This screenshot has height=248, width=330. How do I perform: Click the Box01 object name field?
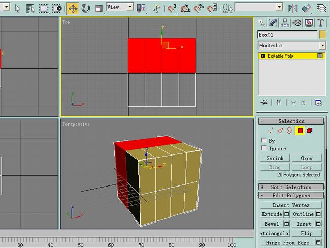287,35
